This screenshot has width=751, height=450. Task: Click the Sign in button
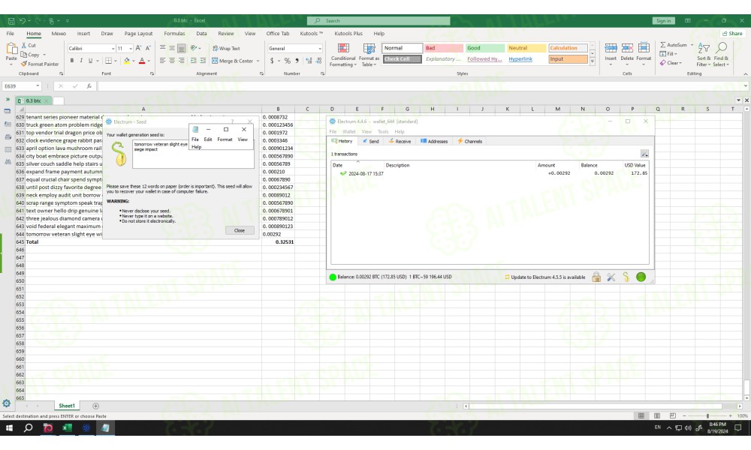tap(663, 20)
